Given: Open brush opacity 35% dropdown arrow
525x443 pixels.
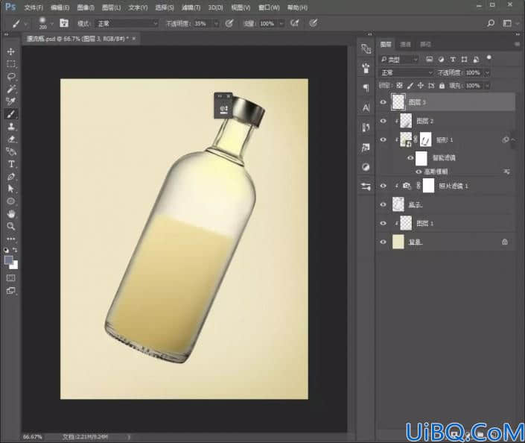Looking at the screenshot, I should coord(216,23).
